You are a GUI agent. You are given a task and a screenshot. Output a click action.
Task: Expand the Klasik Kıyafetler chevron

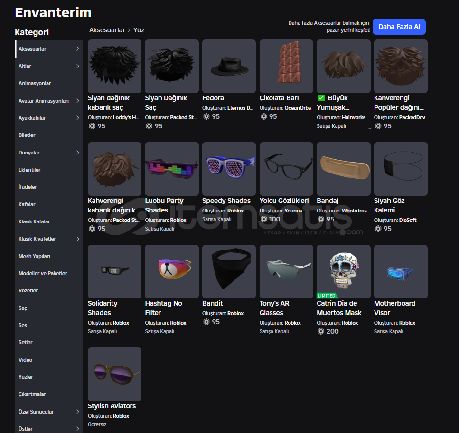pyautogui.click(x=77, y=239)
